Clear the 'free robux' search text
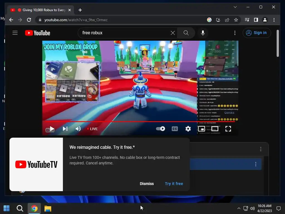Viewport: 285px width, 214px height. point(173,33)
